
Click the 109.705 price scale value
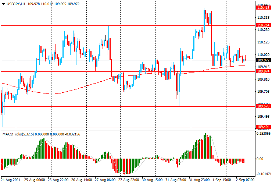click(263, 92)
